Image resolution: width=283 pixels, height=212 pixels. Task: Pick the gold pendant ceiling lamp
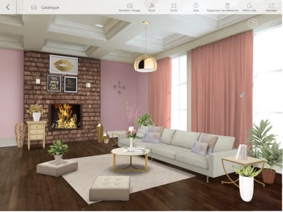click(x=145, y=62)
